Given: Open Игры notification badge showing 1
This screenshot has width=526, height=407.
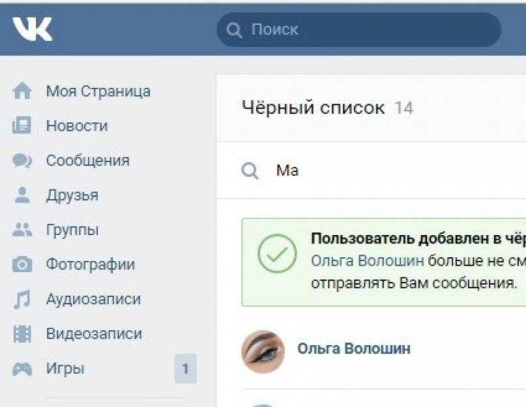Looking at the screenshot, I should point(186,369).
